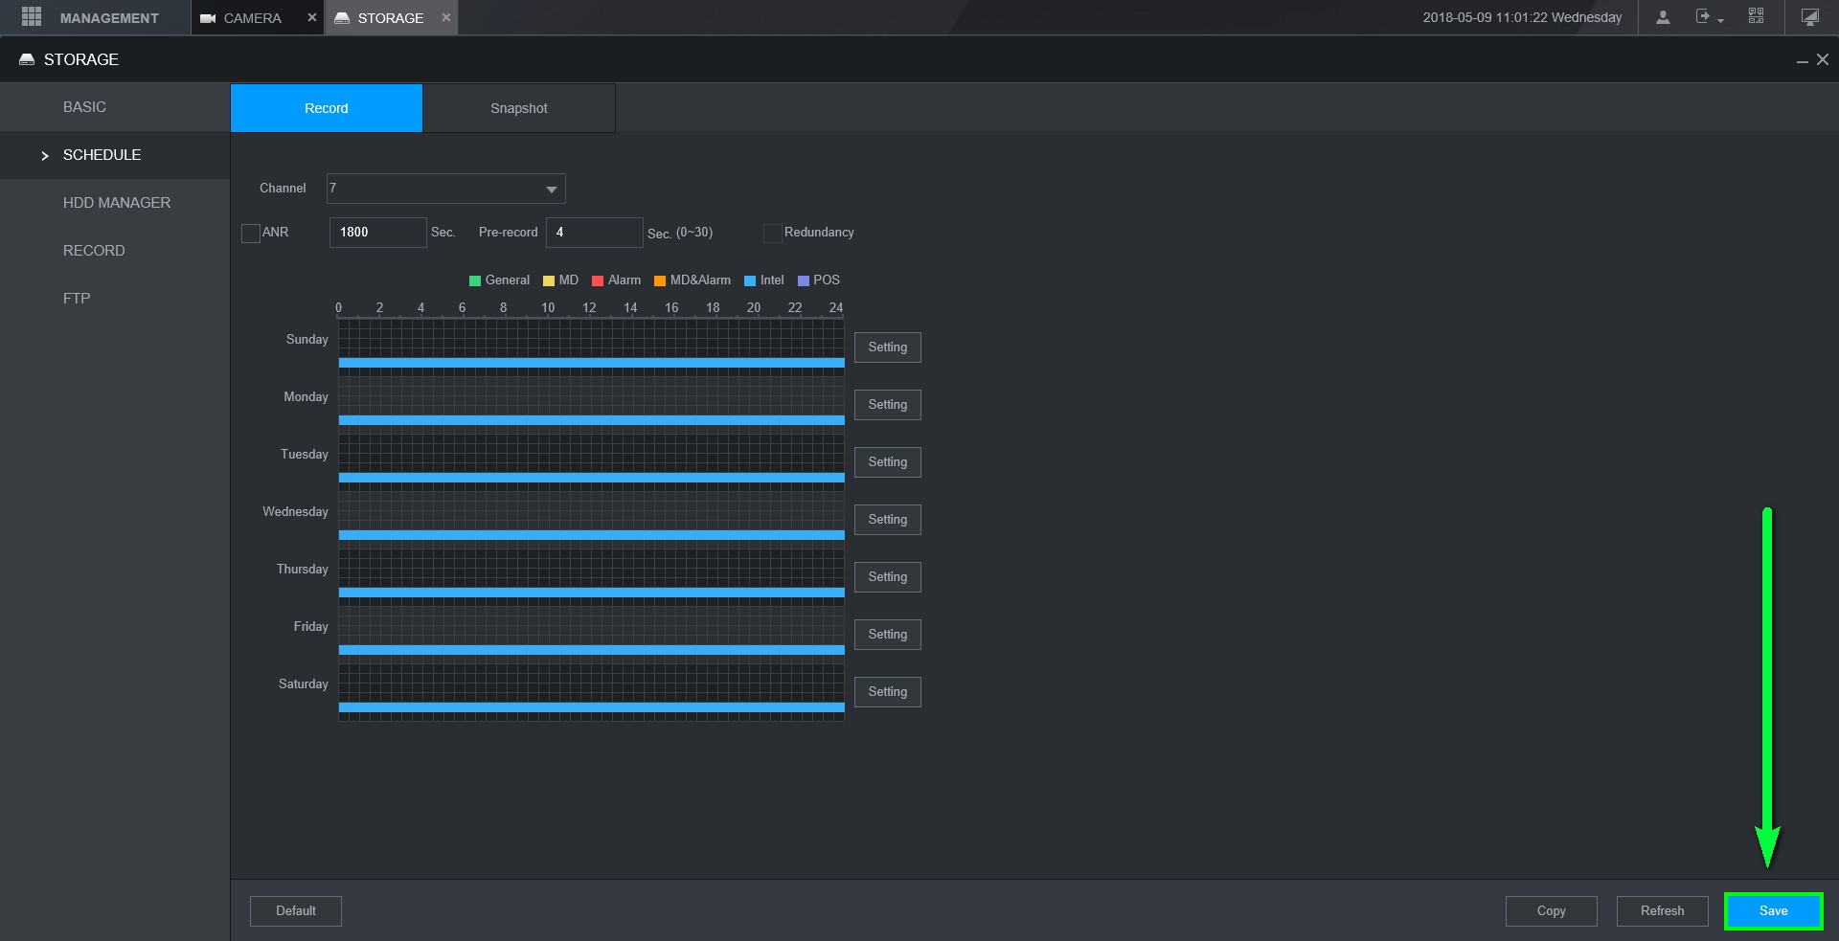Open HDD Manager in sidebar
The image size is (1839, 941).
[116, 203]
